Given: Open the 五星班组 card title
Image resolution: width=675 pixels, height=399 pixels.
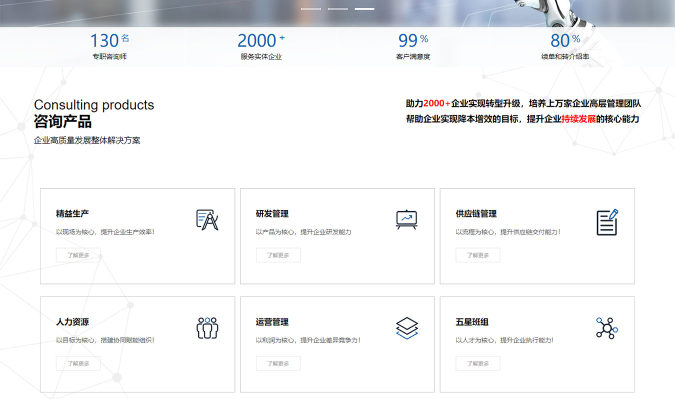Looking at the screenshot, I should click(472, 322).
